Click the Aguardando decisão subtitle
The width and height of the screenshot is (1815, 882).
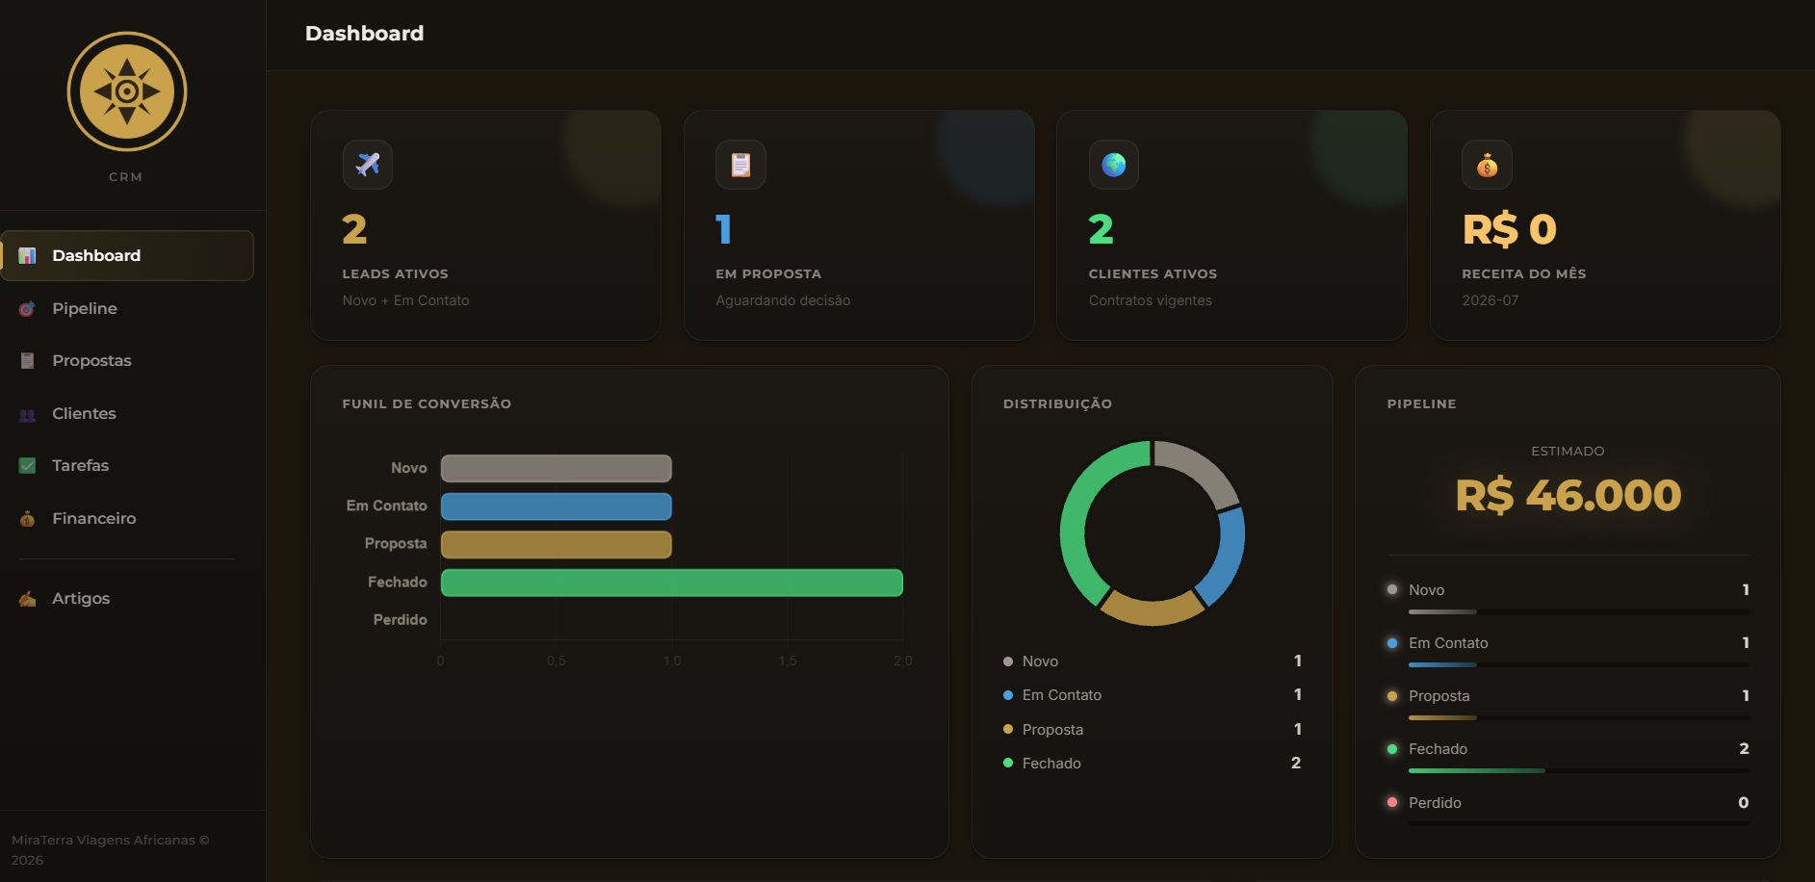pos(783,300)
